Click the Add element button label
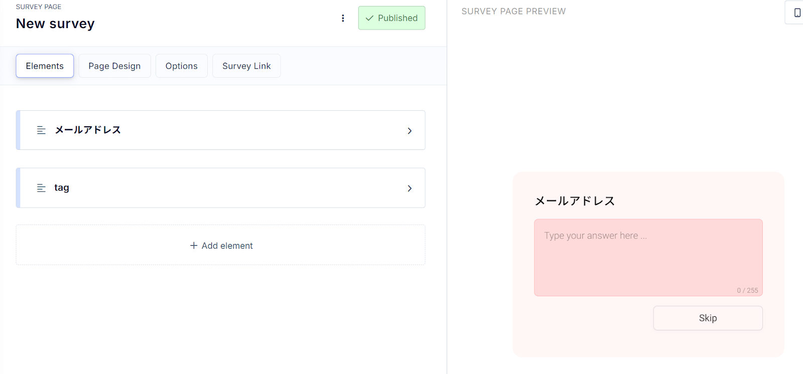This screenshot has height=374, width=803. 227,246
